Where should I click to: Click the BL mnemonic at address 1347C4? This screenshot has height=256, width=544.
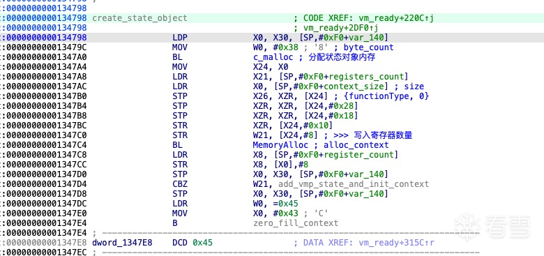(177, 145)
